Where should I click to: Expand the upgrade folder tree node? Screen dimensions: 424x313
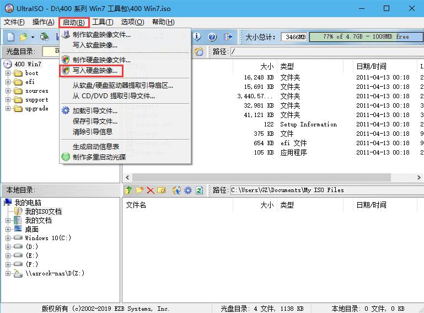pyautogui.click(x=8, y=109)
